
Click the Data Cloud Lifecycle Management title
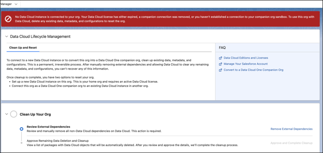point(40,37)
